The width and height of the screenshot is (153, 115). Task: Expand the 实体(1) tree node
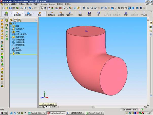click(x=11, y=32)
